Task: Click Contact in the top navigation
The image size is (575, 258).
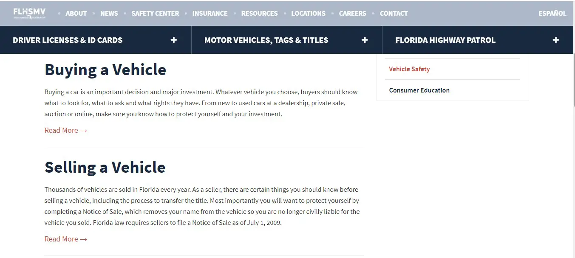Action: coord(394,13)
